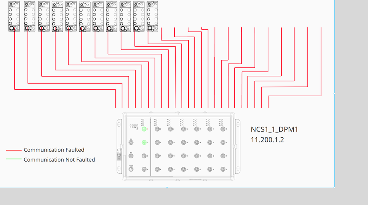368x205 pixels.
Task: Click the Communication Not Faulted legend label
Action: click(59, 159)
